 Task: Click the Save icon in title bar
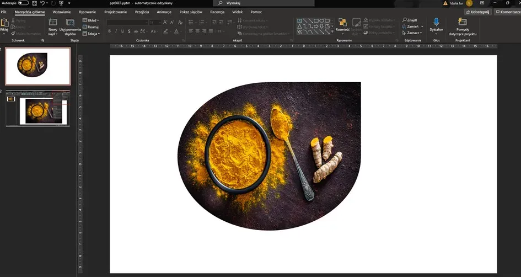point(34,3)
